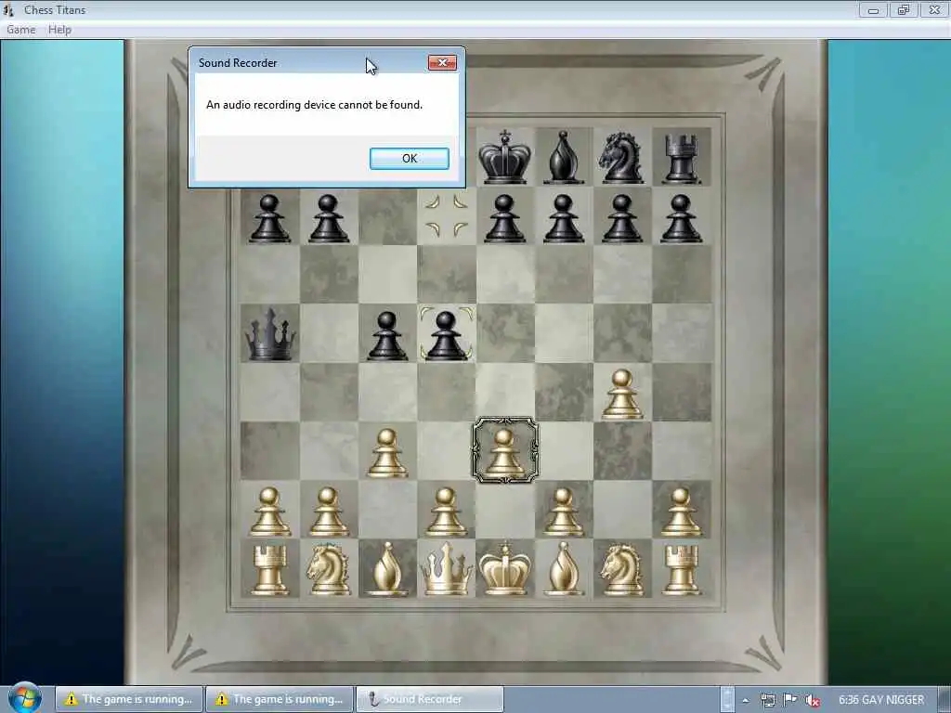
Task: Open the Game menu
Action: (x=21, y=30)
